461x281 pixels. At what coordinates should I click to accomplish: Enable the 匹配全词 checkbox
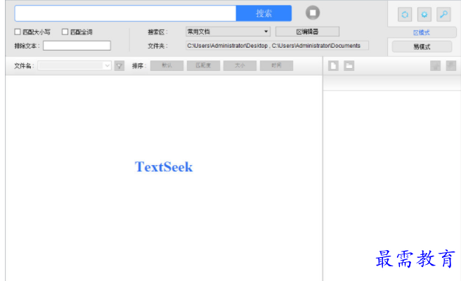(x=65, y=32)
